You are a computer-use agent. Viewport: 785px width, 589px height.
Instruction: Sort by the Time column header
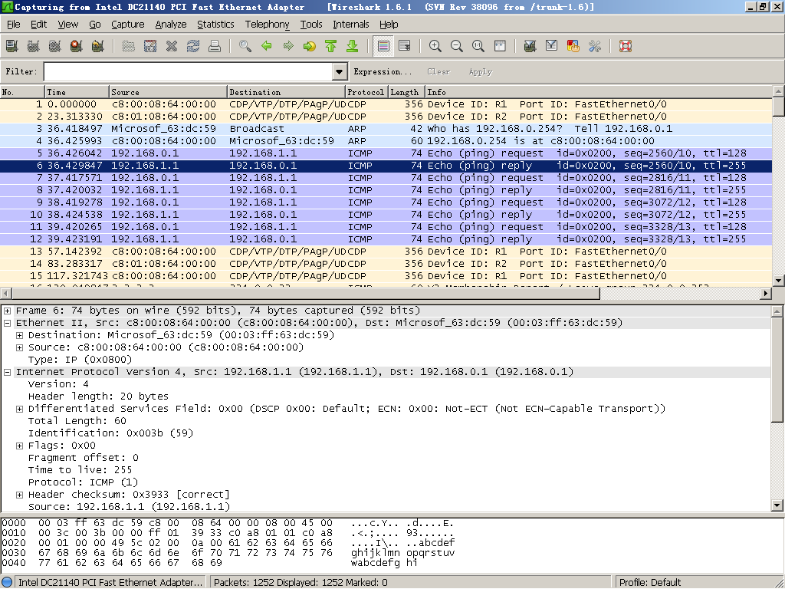pyautogui.click(x=77, y=92)
